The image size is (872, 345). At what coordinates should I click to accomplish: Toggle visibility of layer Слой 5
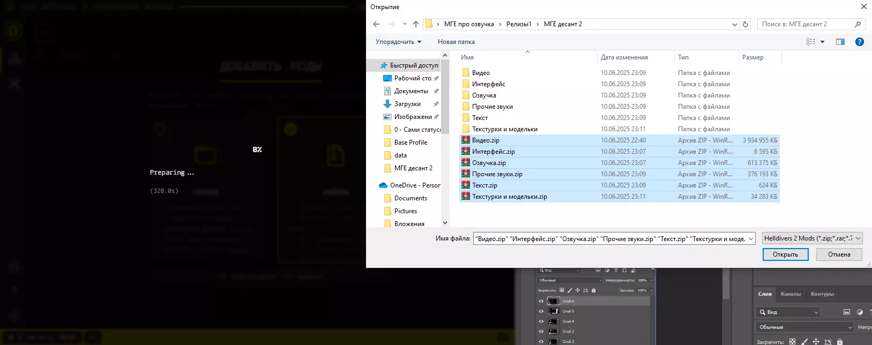point(541,311)
